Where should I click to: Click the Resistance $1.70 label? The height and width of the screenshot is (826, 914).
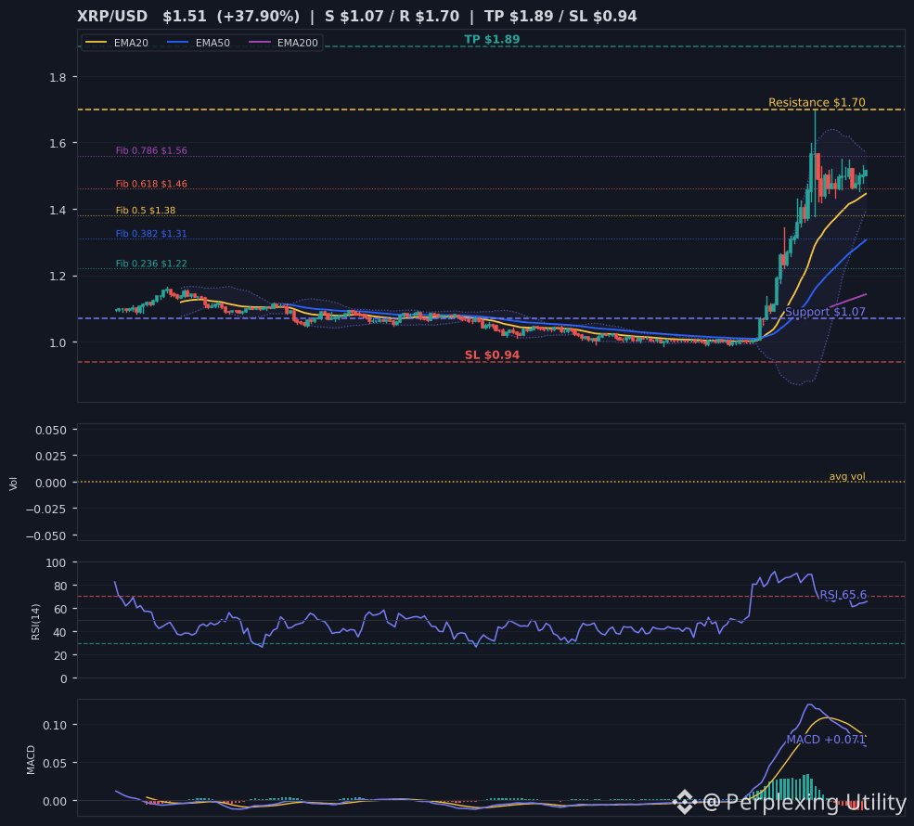(817, 103)
